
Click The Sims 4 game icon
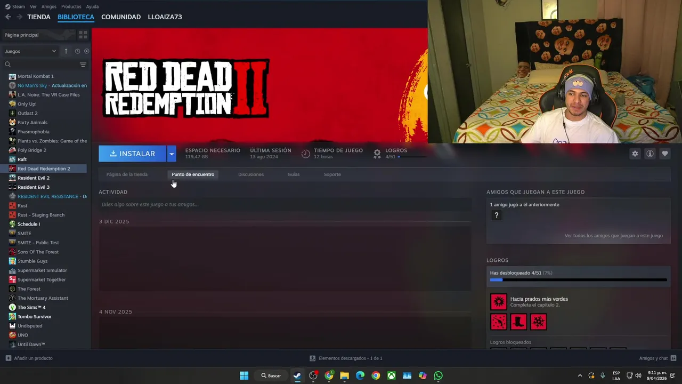coord(12,307)
